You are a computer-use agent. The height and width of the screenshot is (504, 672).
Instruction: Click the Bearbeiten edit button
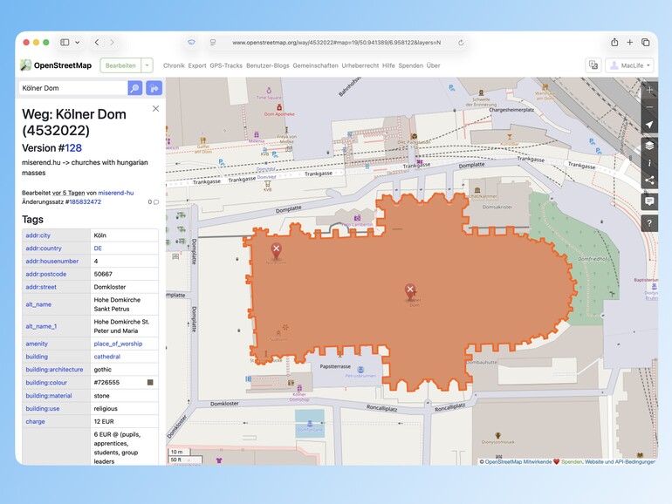[120, 65]
